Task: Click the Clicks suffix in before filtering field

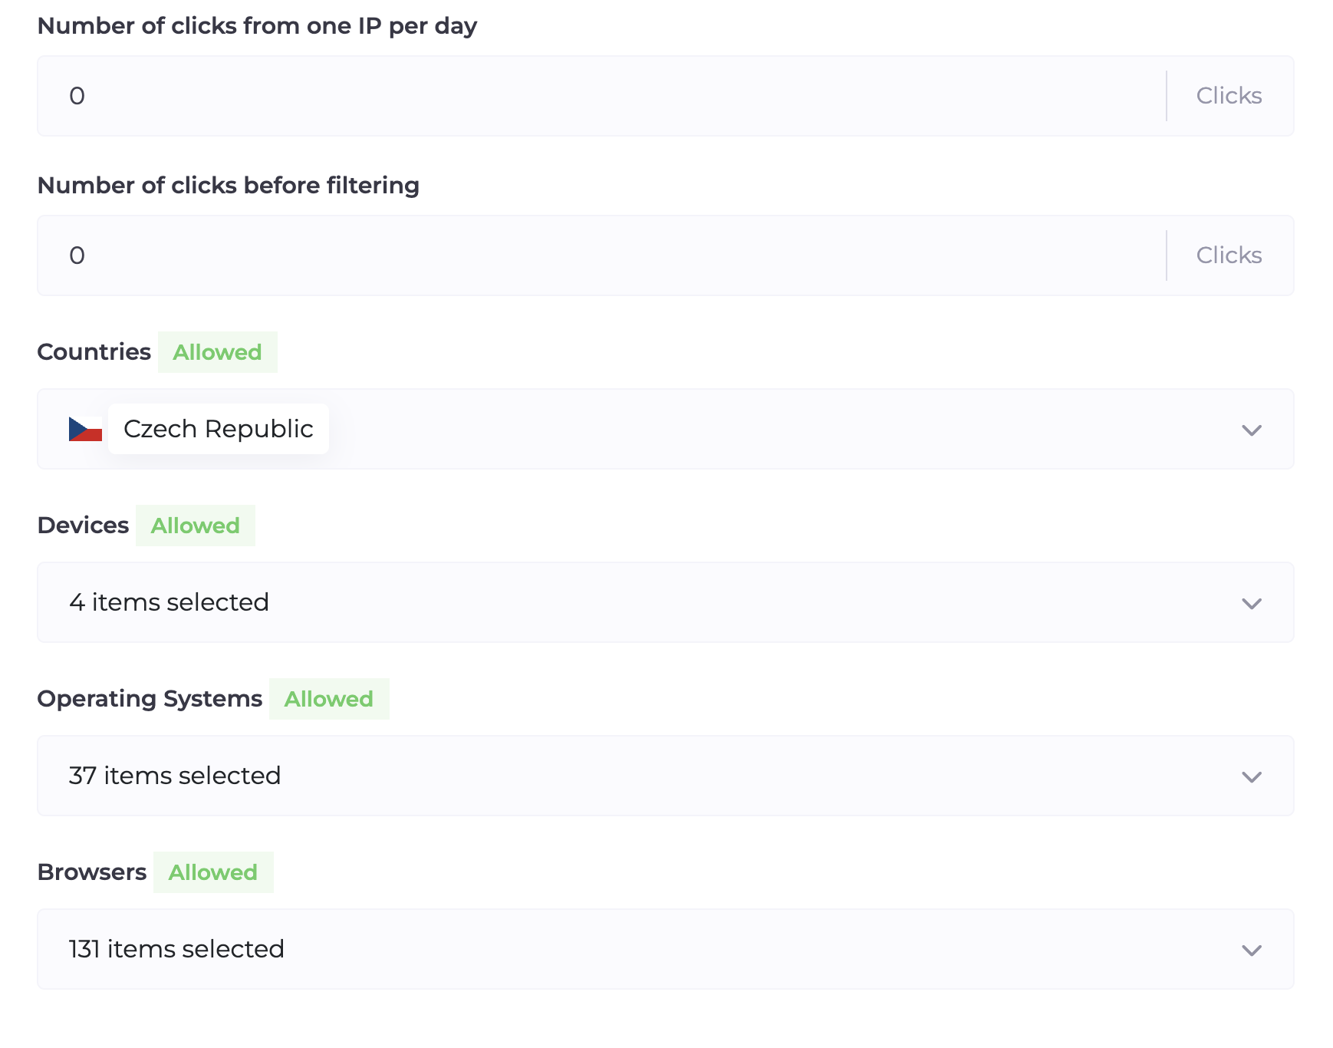Action: point(1229,255)
